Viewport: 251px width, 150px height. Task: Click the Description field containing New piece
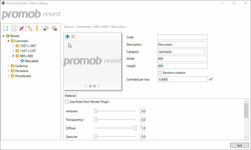182,44
